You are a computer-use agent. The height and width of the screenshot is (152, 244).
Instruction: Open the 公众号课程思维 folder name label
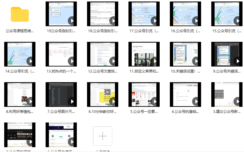[x=20, y=31]
